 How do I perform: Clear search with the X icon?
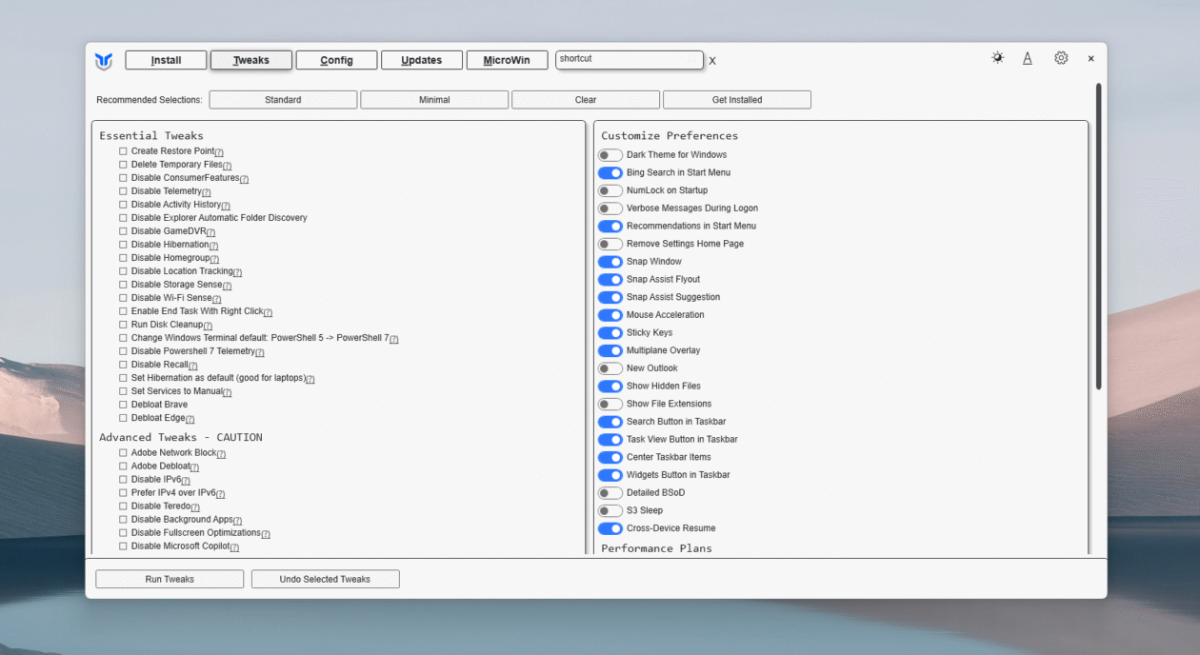click(712, 61)
